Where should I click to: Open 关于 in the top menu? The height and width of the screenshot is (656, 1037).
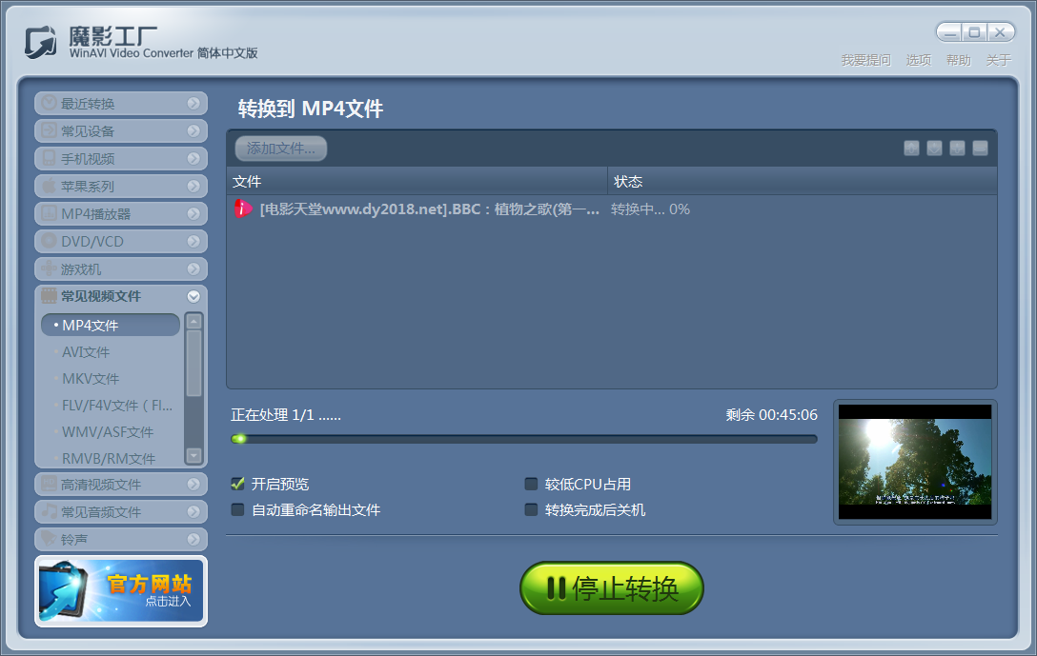999,60
